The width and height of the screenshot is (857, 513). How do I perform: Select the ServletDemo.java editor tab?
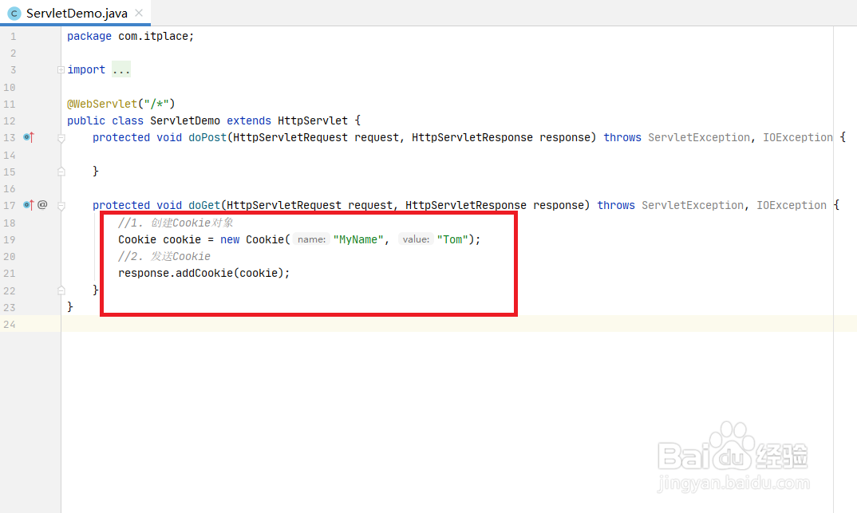coord(76,14)
